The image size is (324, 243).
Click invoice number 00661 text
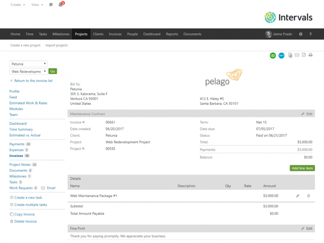coord(110,123)
